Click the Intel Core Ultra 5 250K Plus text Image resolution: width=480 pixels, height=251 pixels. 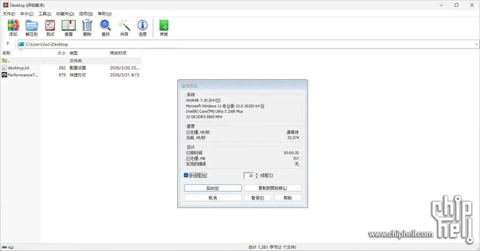[x=215, y=111]
